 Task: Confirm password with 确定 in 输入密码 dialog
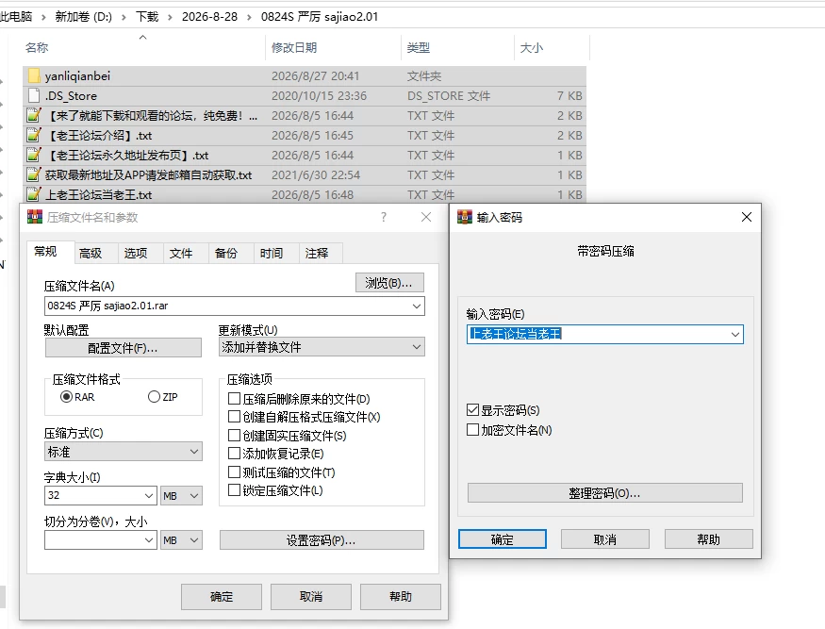[502, 539]
